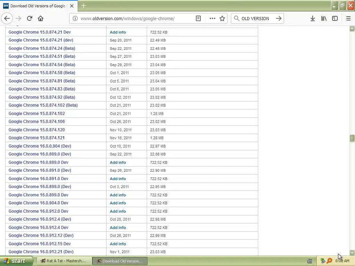Image resolution: width=355 pixels, height=266 pixels.
Task: Submit the OLD VERSION search with the arrow
Action: pyautogui.click(x=279, y=18)
